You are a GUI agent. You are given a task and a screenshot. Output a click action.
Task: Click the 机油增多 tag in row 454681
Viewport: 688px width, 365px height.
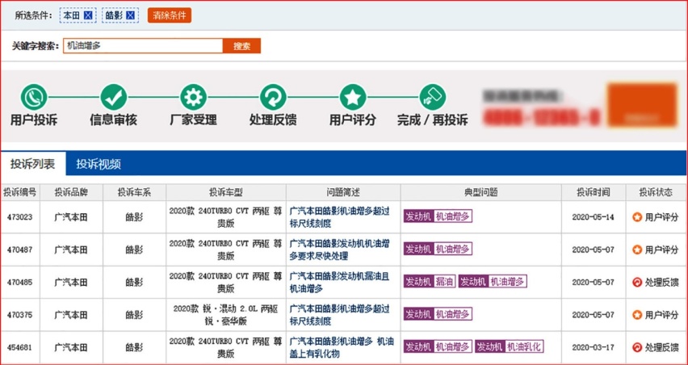point(438,347)
